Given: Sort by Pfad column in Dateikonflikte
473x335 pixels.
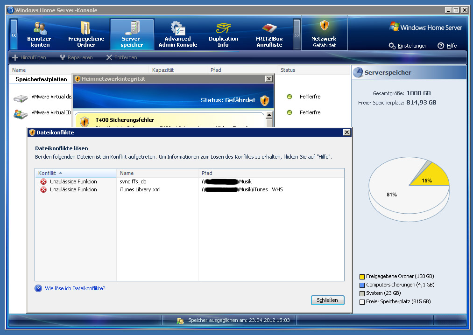Looking at the screenshot, I should 271,173.
